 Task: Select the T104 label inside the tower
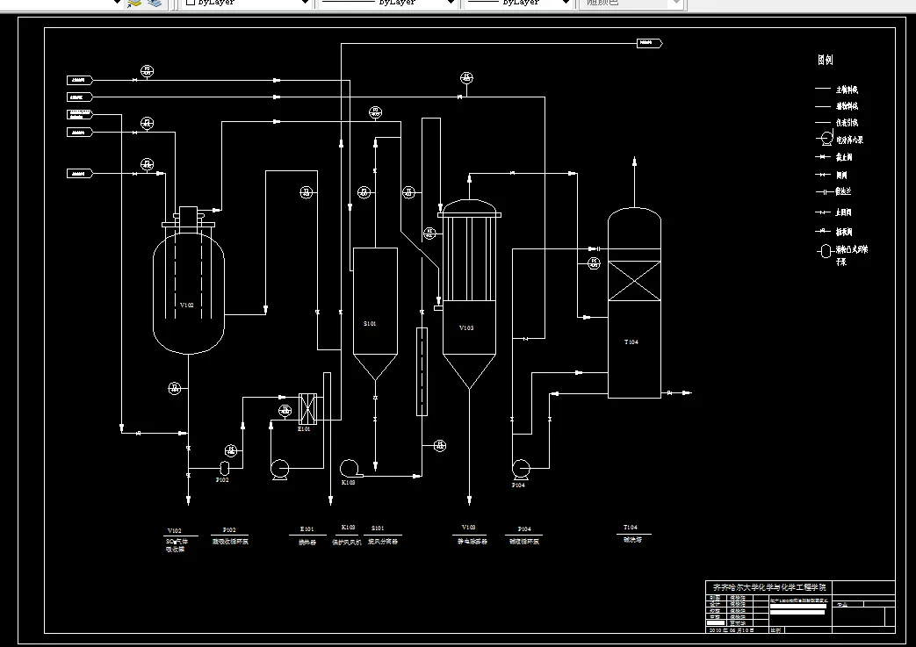(631, 342)
